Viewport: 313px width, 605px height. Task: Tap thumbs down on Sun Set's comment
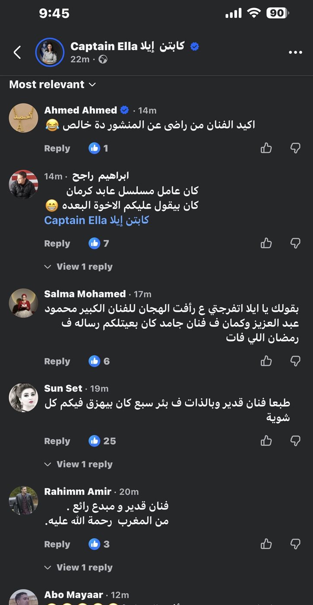coord(295,441)
